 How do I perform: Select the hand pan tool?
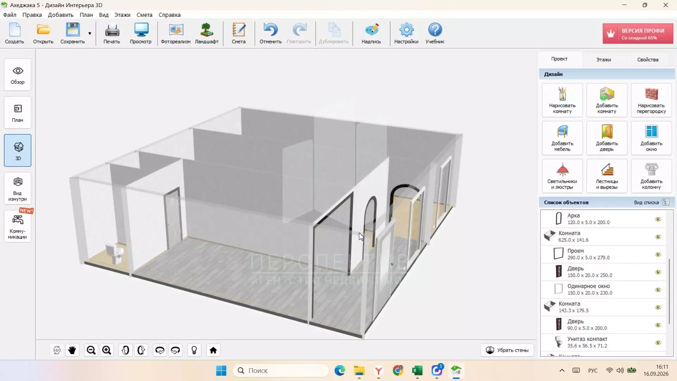point(72,350)
